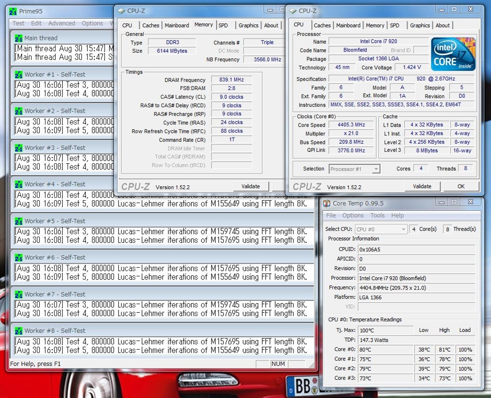Click the Worker #2 Self-Test icon
491x398 pixels.
click(19, 111)
